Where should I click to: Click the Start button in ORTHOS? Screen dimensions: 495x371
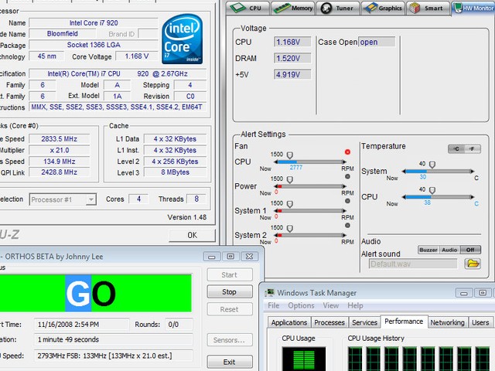[x=230, y=275]
